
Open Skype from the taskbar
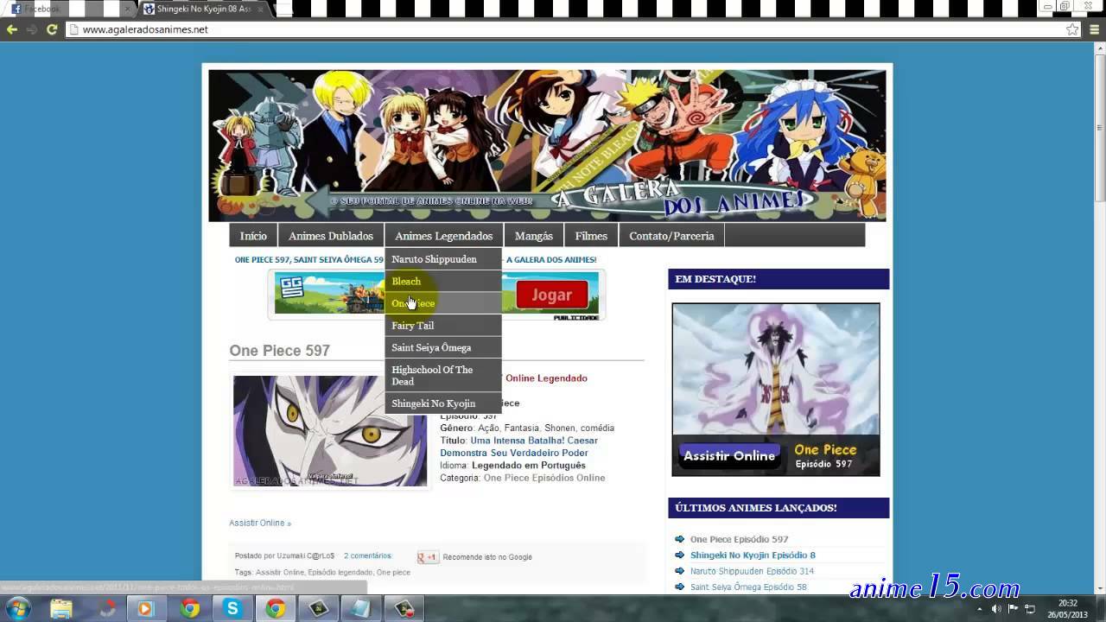point(232,609)
